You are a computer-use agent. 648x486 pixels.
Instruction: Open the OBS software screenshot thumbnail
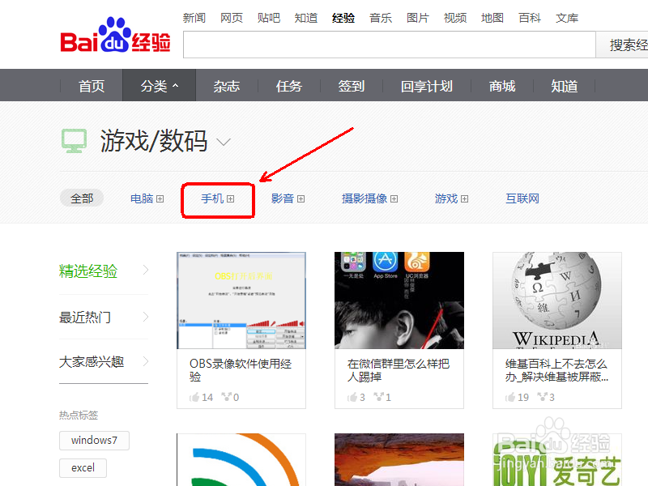[241, 301]
